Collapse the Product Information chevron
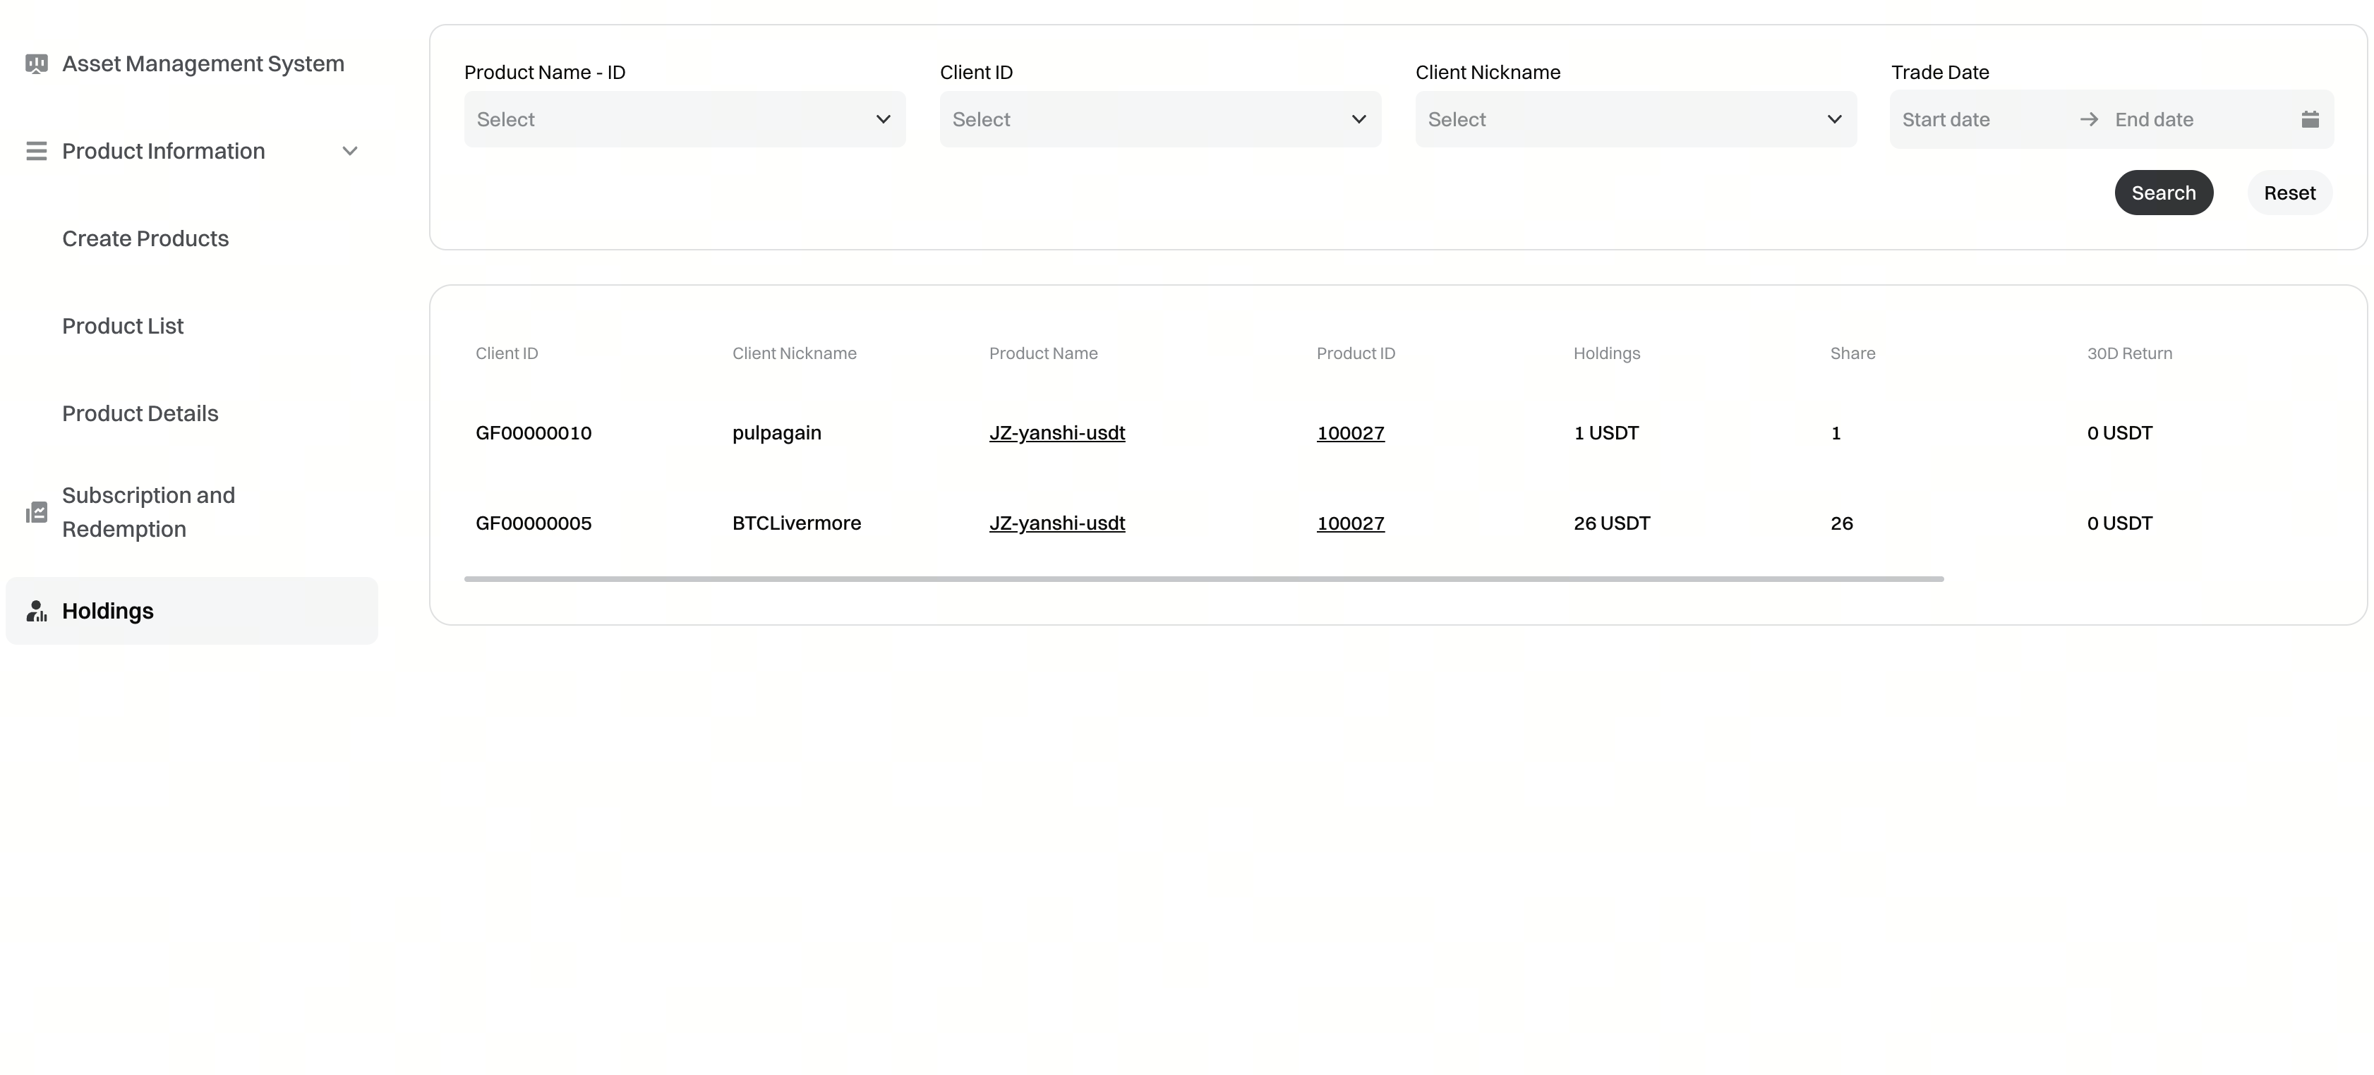Image resolution: width=2374 pixels, height=1075 pixels. pyautogui.click(x=349, y=151)
